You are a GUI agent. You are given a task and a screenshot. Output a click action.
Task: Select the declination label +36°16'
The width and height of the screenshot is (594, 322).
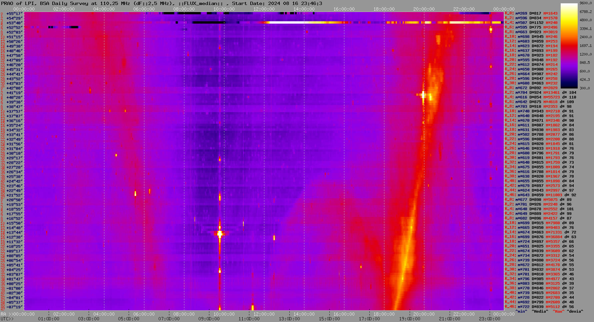14,121
